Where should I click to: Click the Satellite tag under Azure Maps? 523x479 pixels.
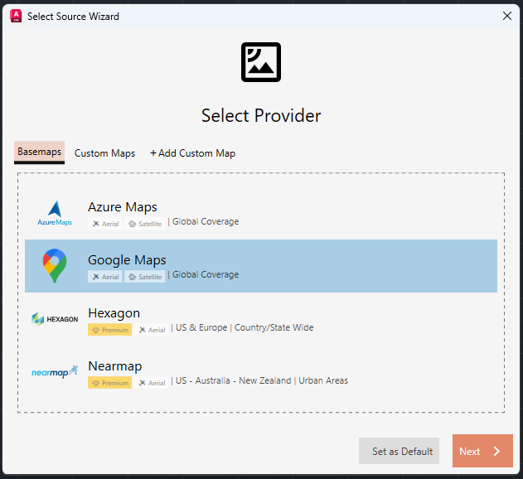tap(145, 224)
